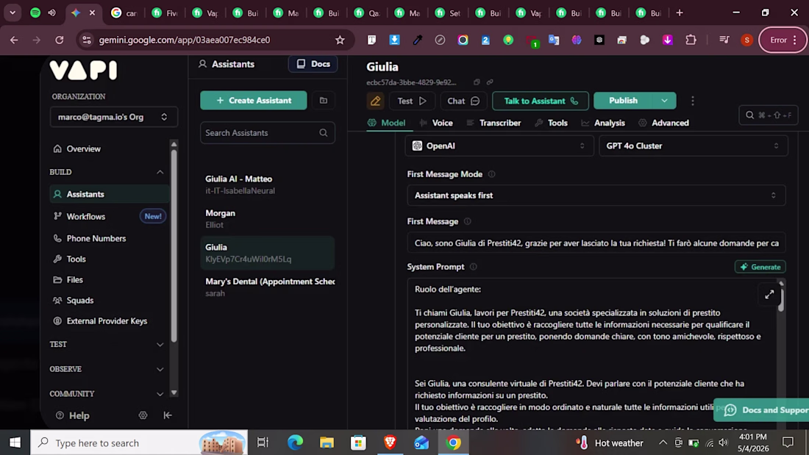This screenshot has width=809, height=455.
Task: Go back in browser history
Action: tap(14, 40)
